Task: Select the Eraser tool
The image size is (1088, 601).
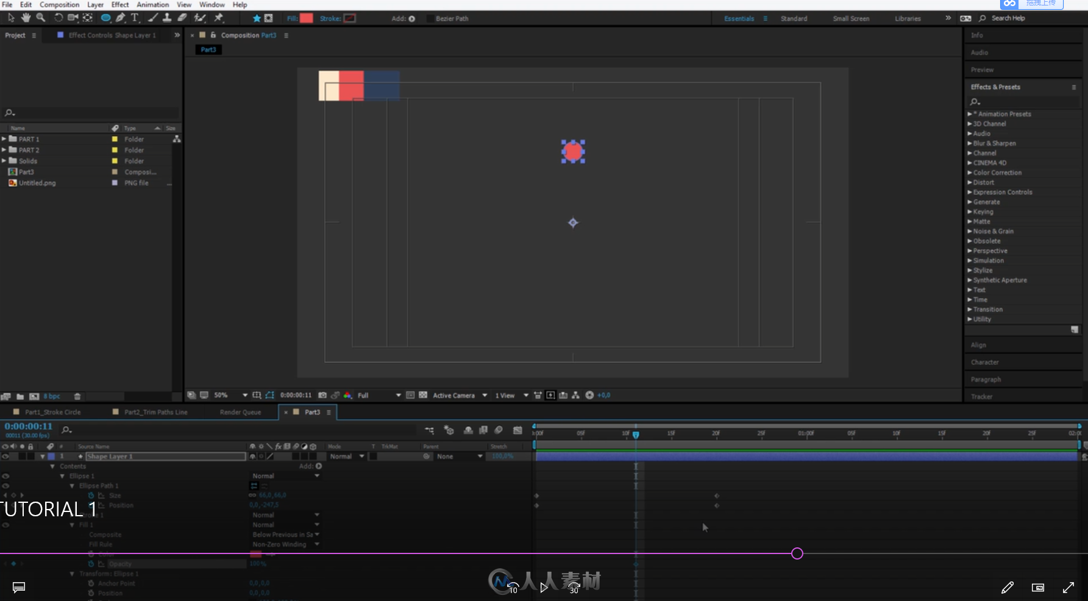Action: click(x=182, y=18)
